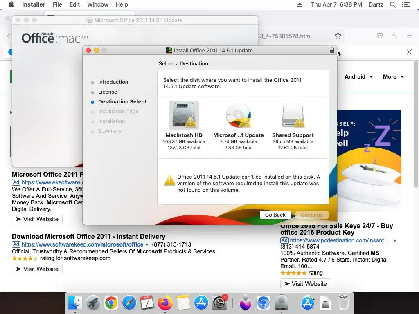Viewport: 419px width, 314px height.
Task: Click the yellow warning icon beside error message
Action: (169, 180)
